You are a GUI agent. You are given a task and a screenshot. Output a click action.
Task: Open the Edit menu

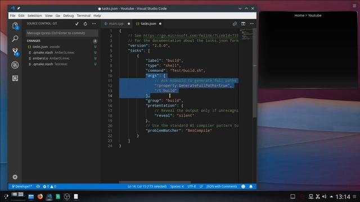(21, 16)
